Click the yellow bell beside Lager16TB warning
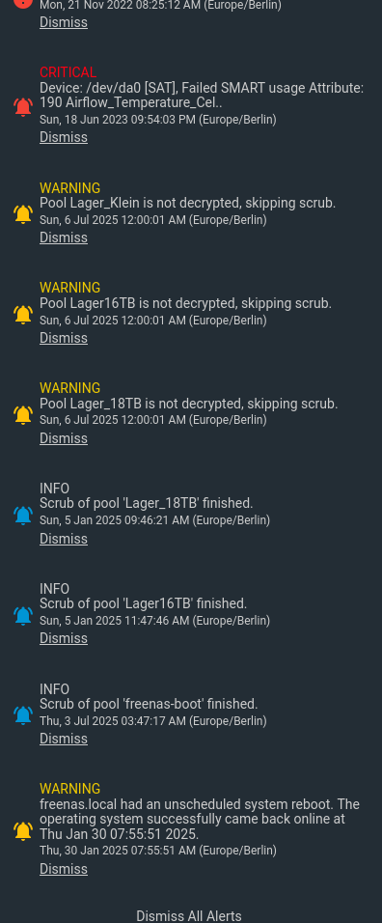Screen dimensions: 382x923 (23, 315)
